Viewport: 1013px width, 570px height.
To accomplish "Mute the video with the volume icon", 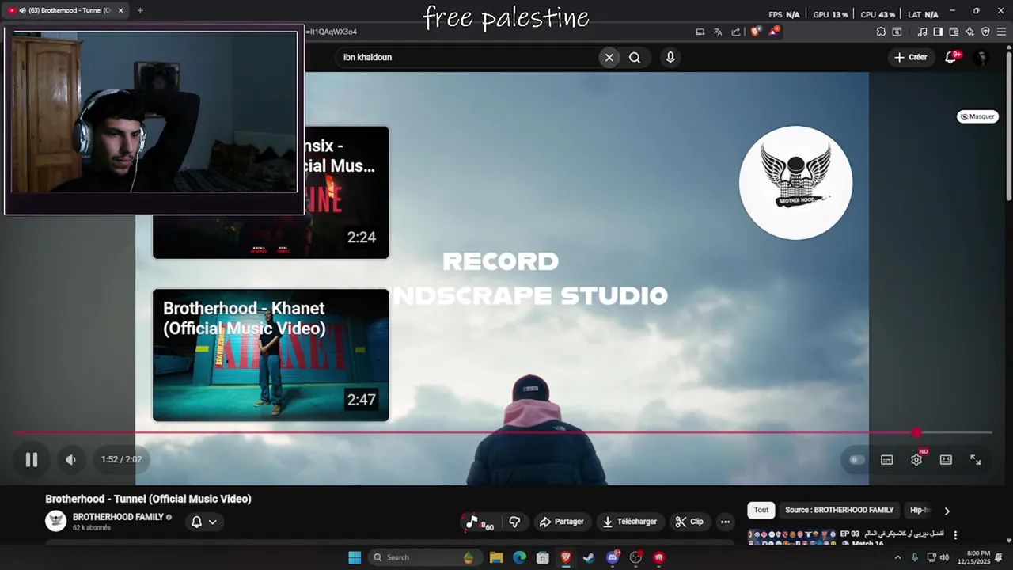I will click(70, 459).
